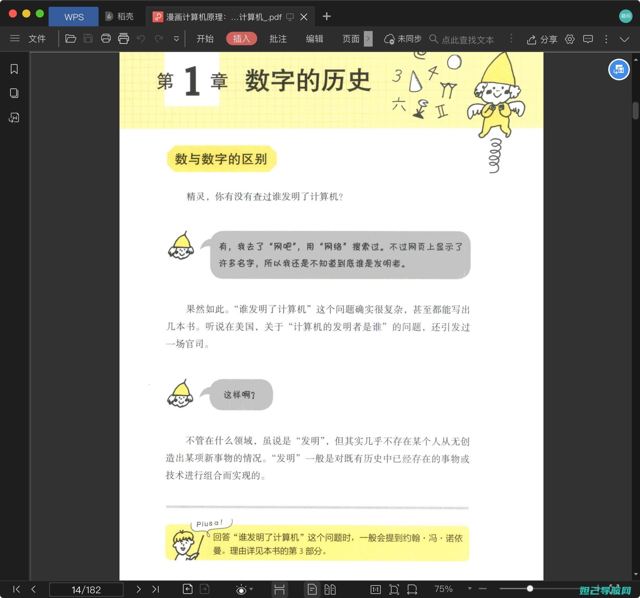Screen dimensions: 640x598
Task: Select two-page view
Action: 330,590
